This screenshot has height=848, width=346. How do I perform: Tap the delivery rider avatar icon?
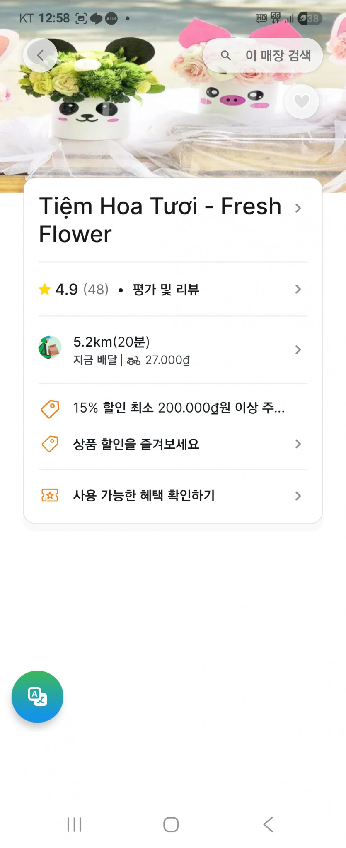(50, 347)
